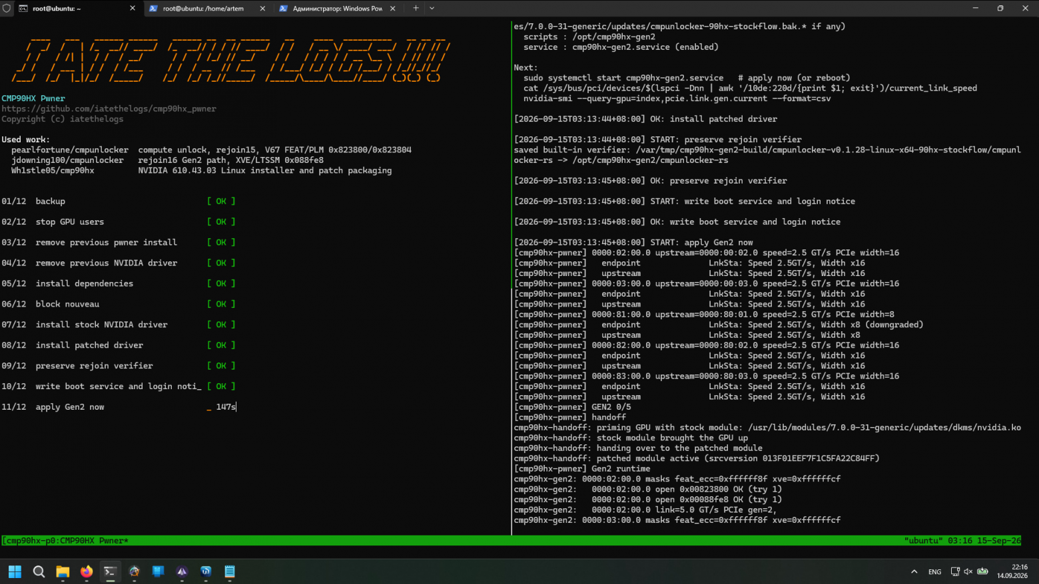Click the 'GEN2 0/5' log line

(x=572, y=407)
